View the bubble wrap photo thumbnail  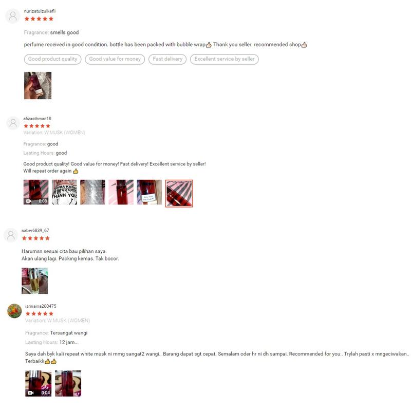[x=92, y=192]
